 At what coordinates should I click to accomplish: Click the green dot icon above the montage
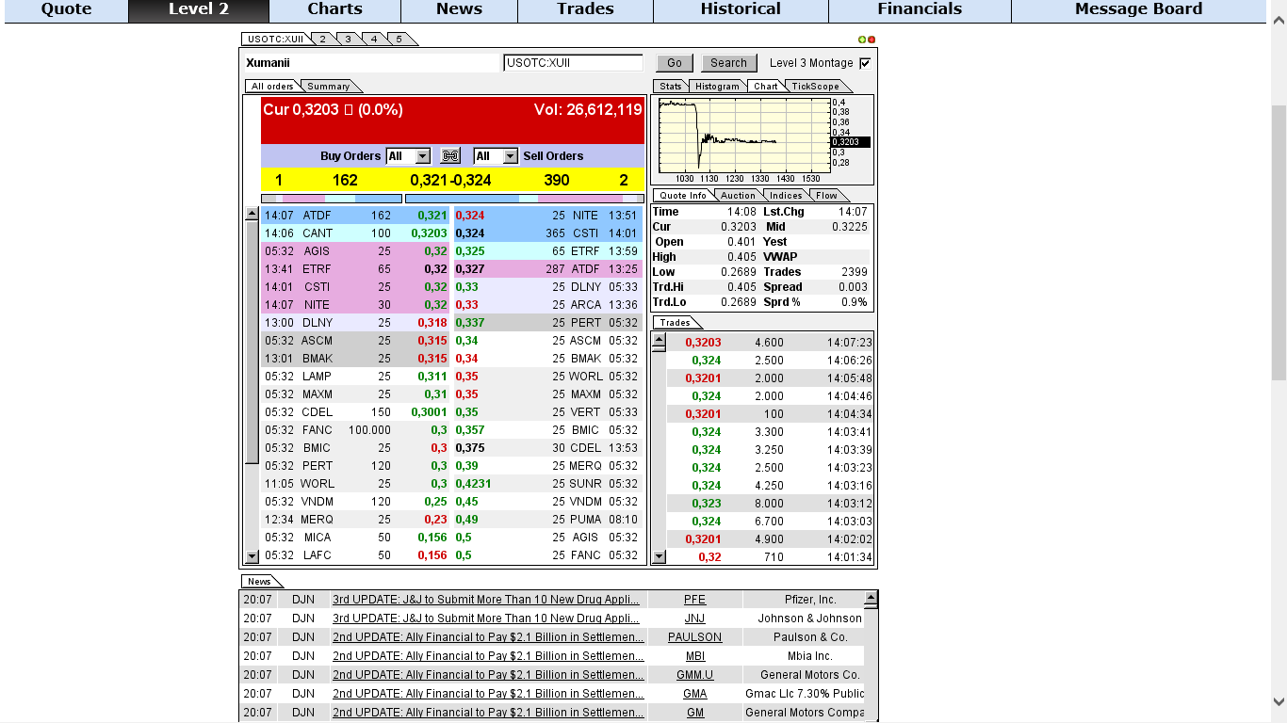pyautogui.click(x=862, y=40)
